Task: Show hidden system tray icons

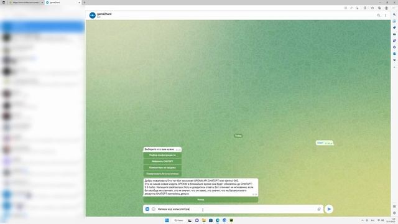Action: [363, 220]
